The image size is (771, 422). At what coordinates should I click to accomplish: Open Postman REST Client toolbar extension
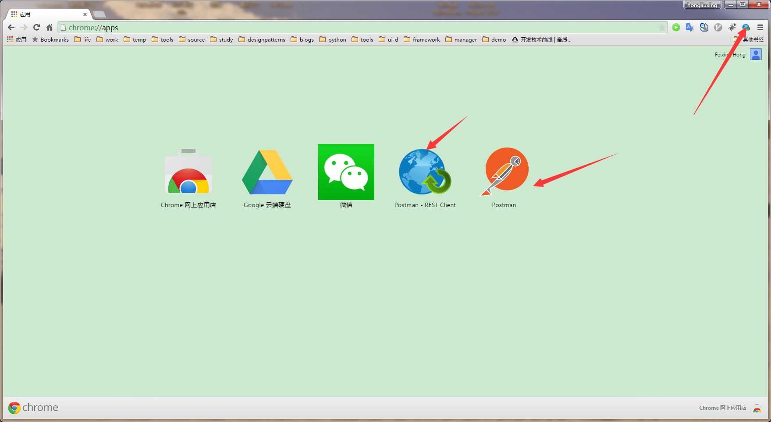pos(746,27)
